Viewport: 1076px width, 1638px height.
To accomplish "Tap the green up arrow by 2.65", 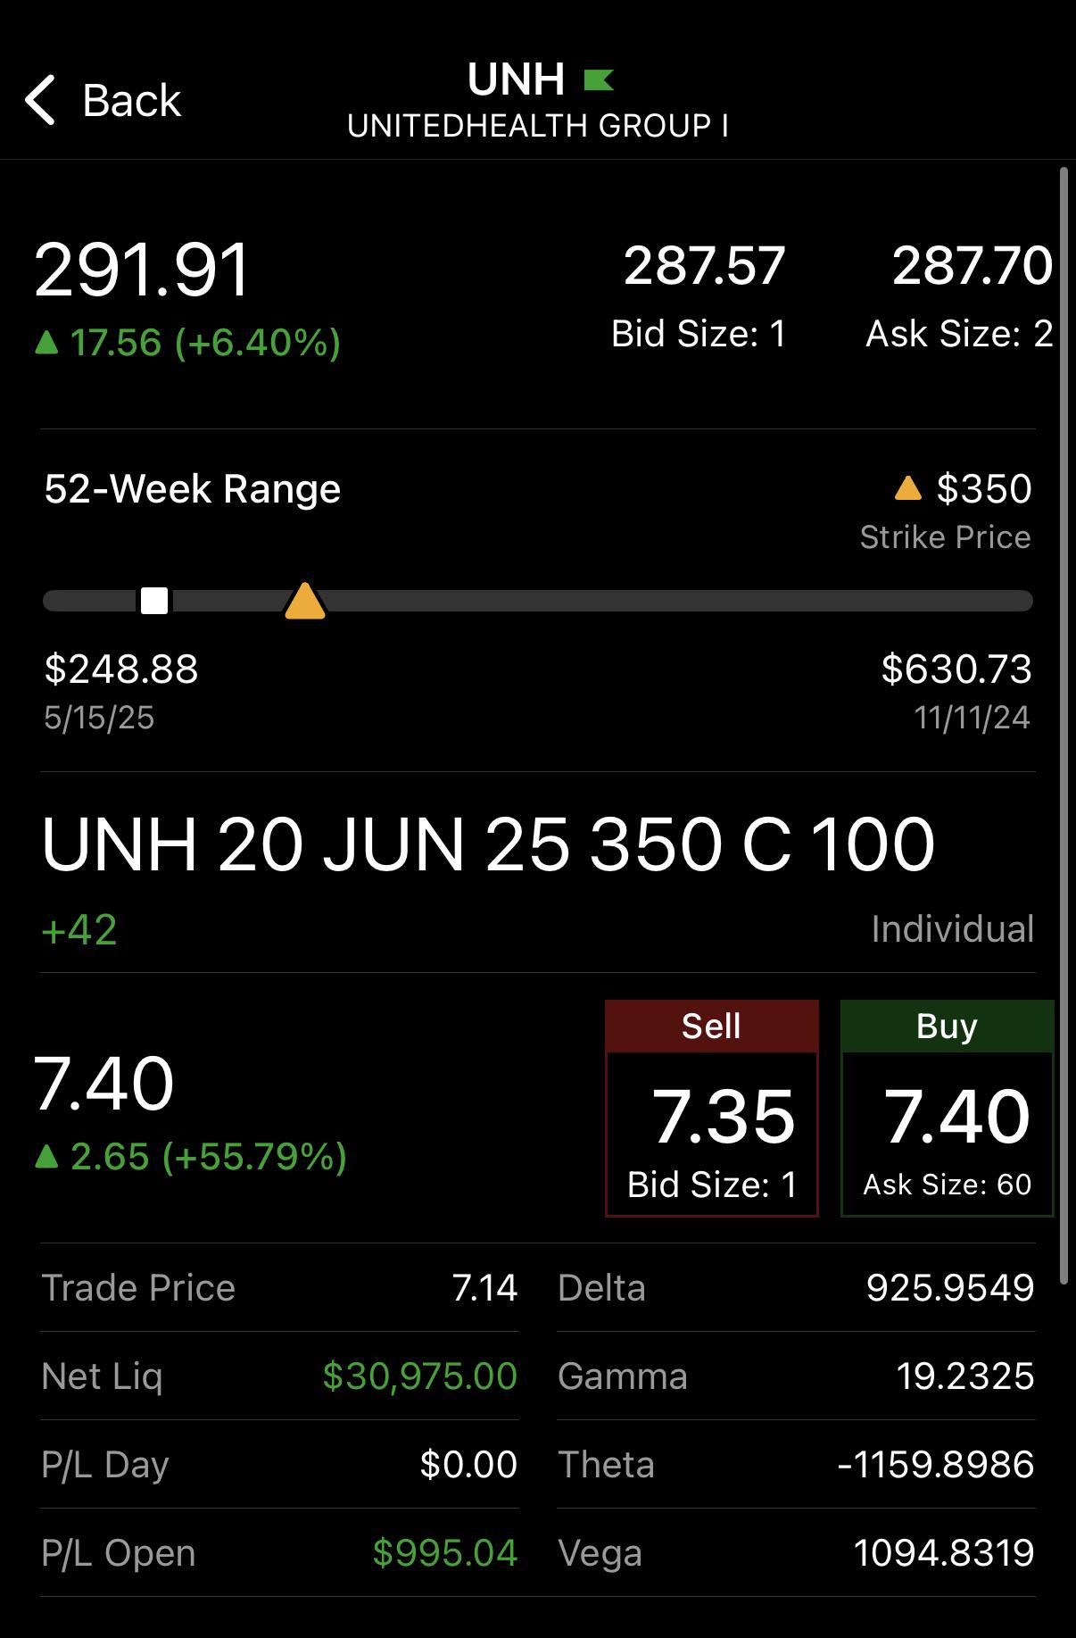I will point(46,1157).
